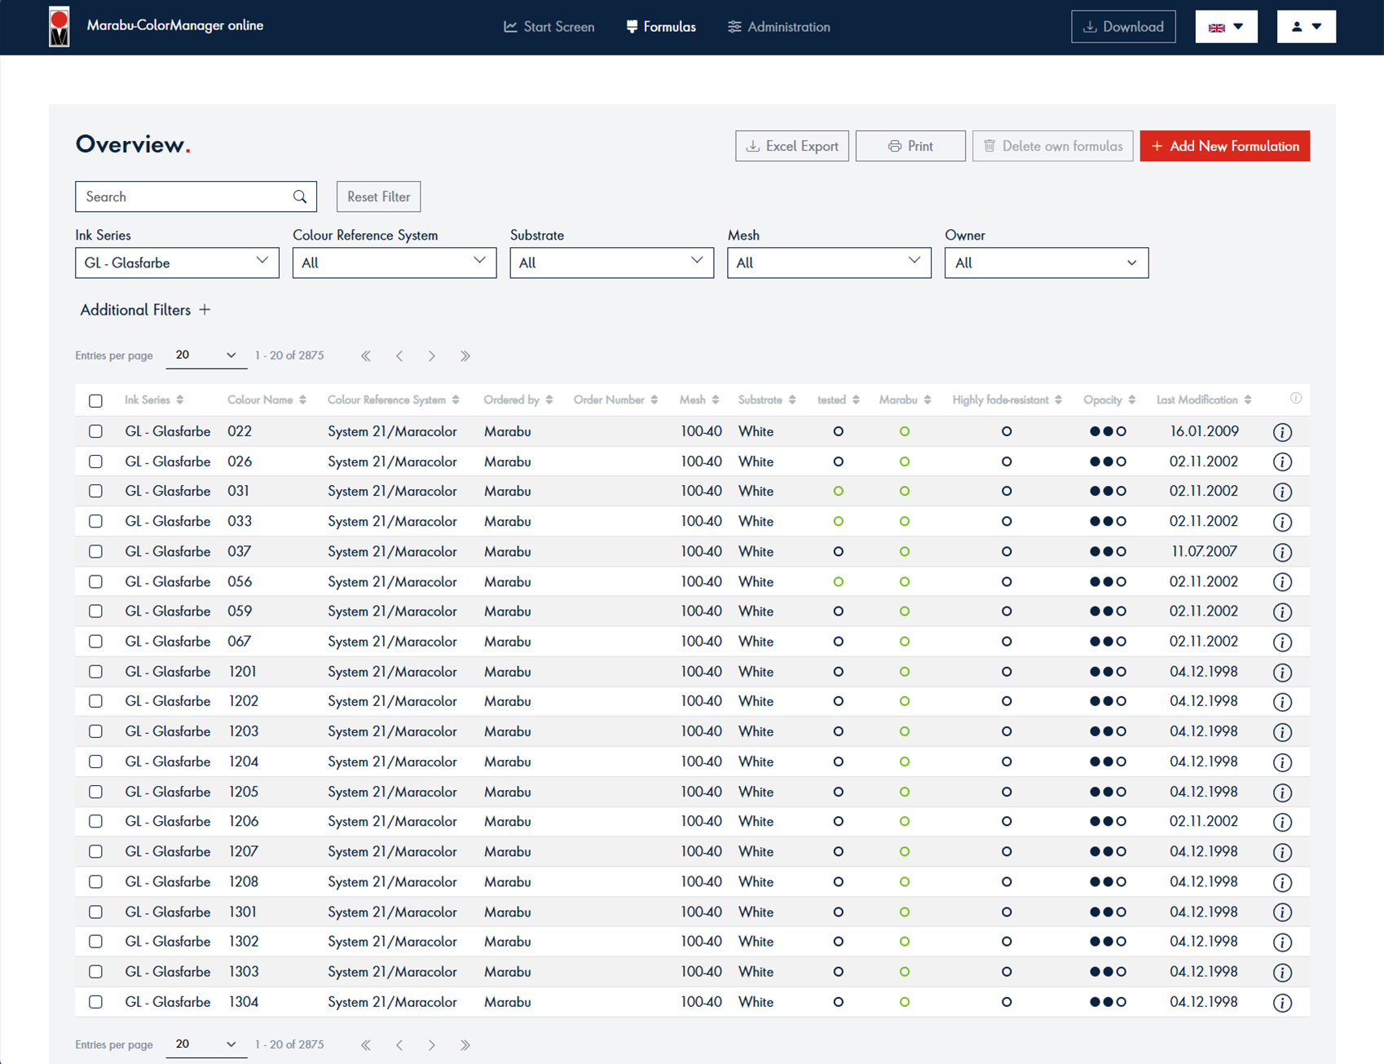Open the Ink Series GL - Glasfarbe dropdown
Image resolution: width=1384 pixels, height=1064 pixels.
[177, 263]
